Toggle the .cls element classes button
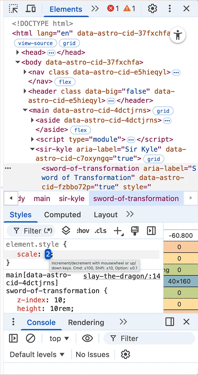This screenshot has height=375, width=198. click(100, 231)
